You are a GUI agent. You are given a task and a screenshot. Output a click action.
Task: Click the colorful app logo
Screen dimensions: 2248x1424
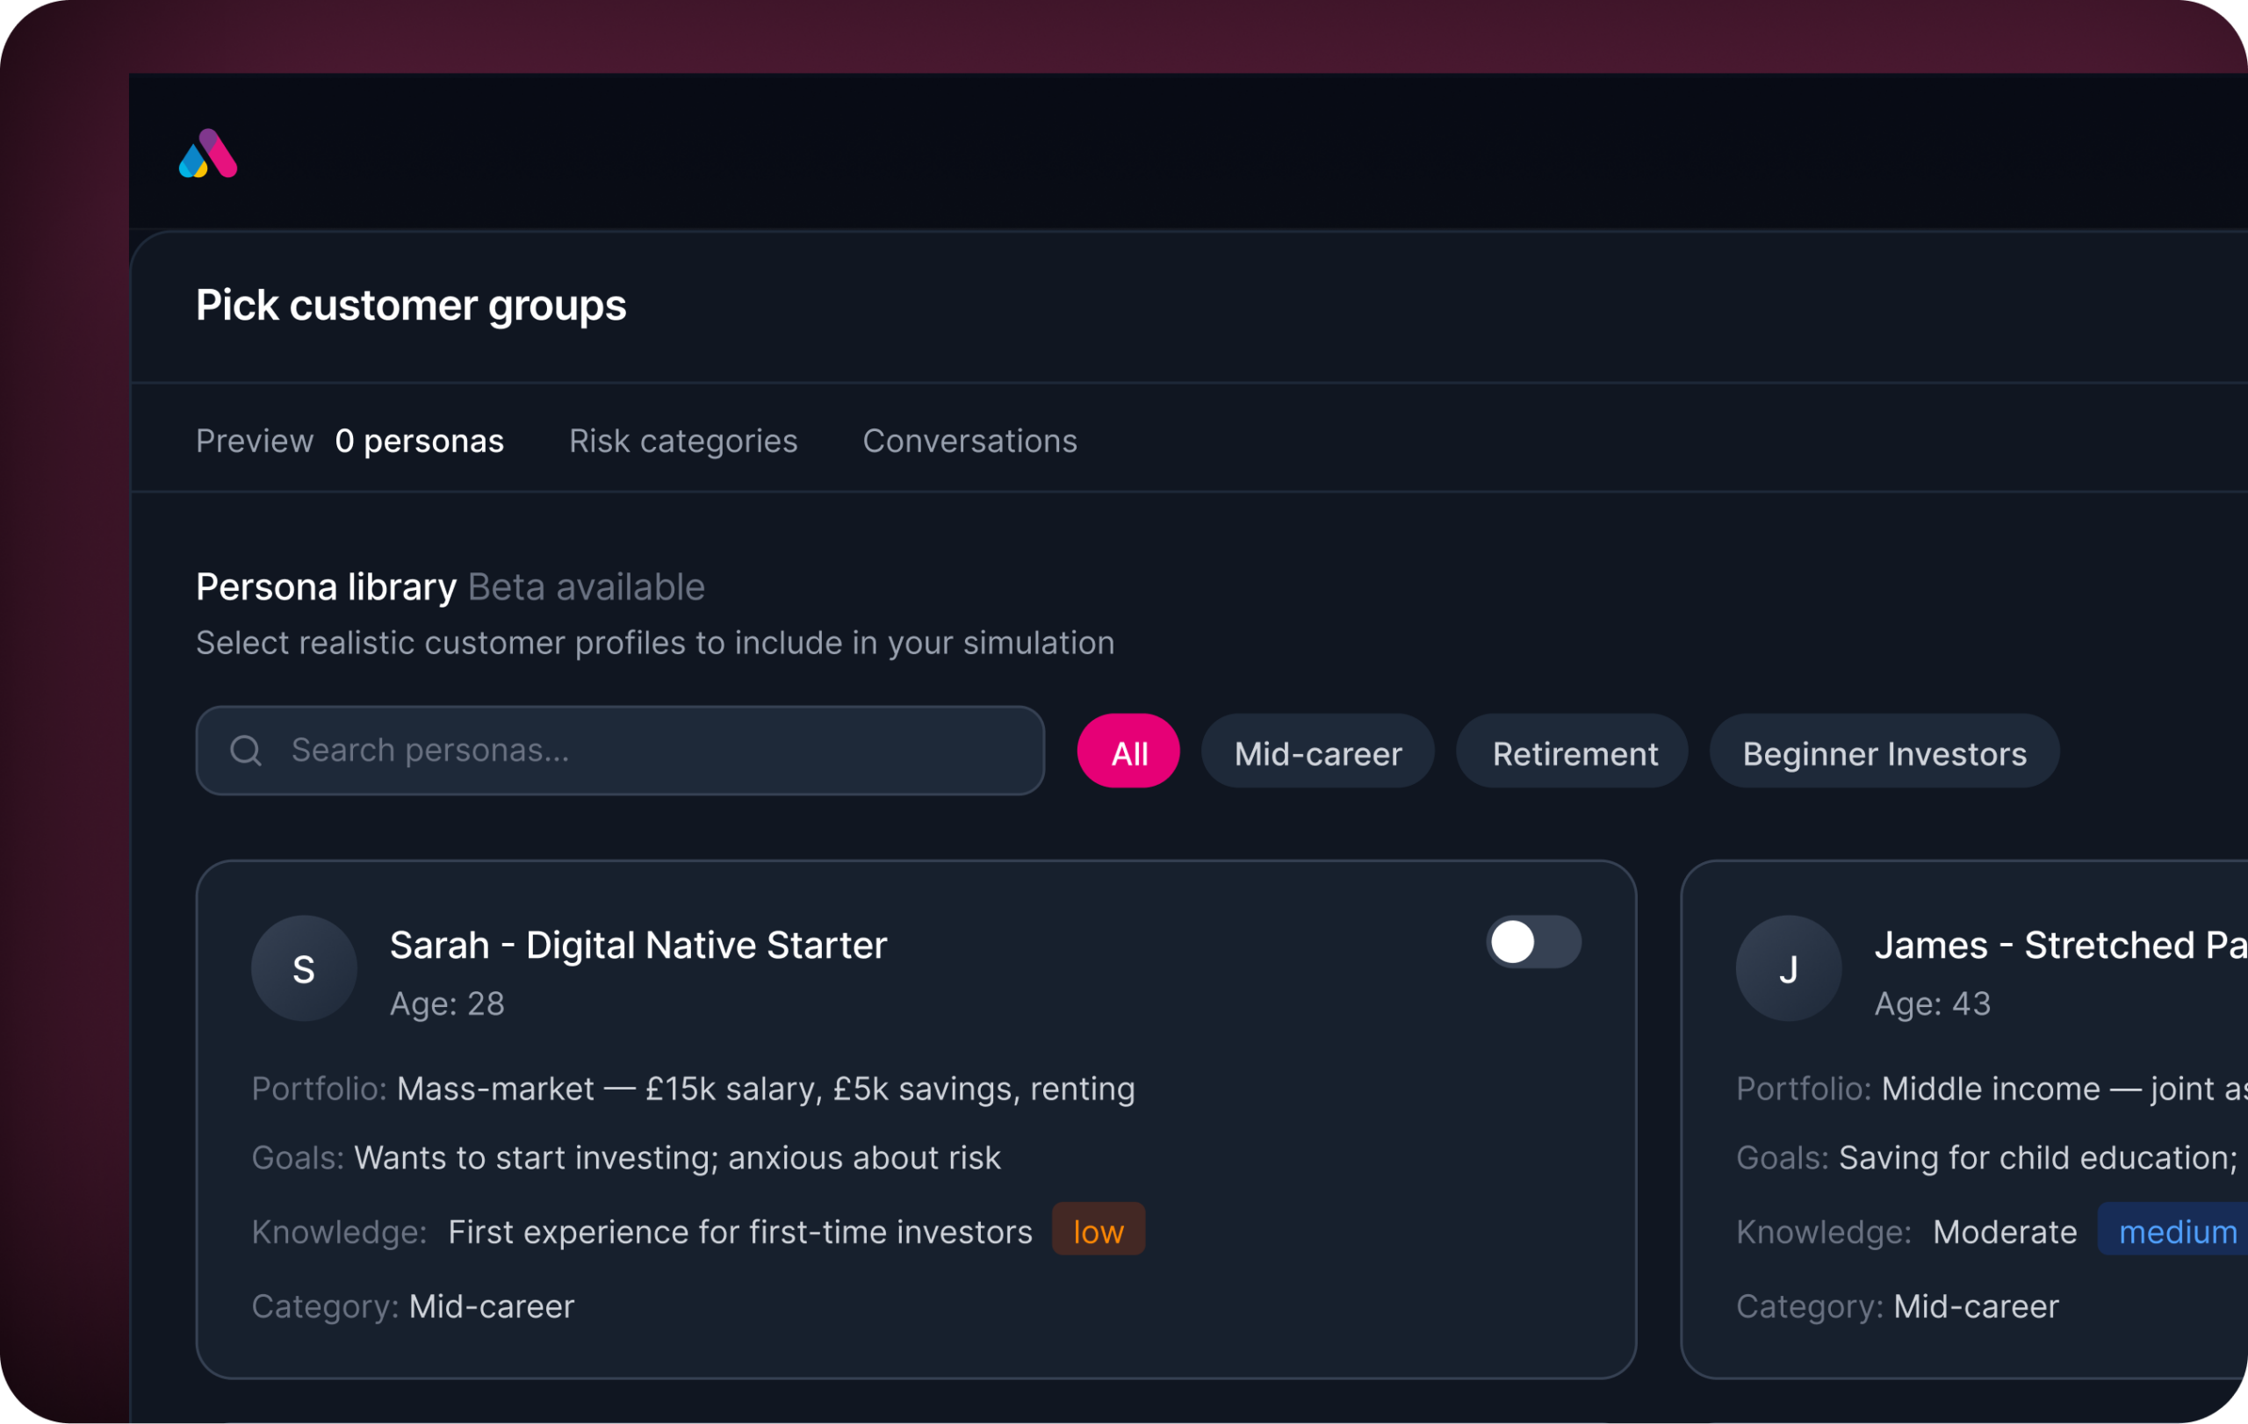(x=208, y=154)
